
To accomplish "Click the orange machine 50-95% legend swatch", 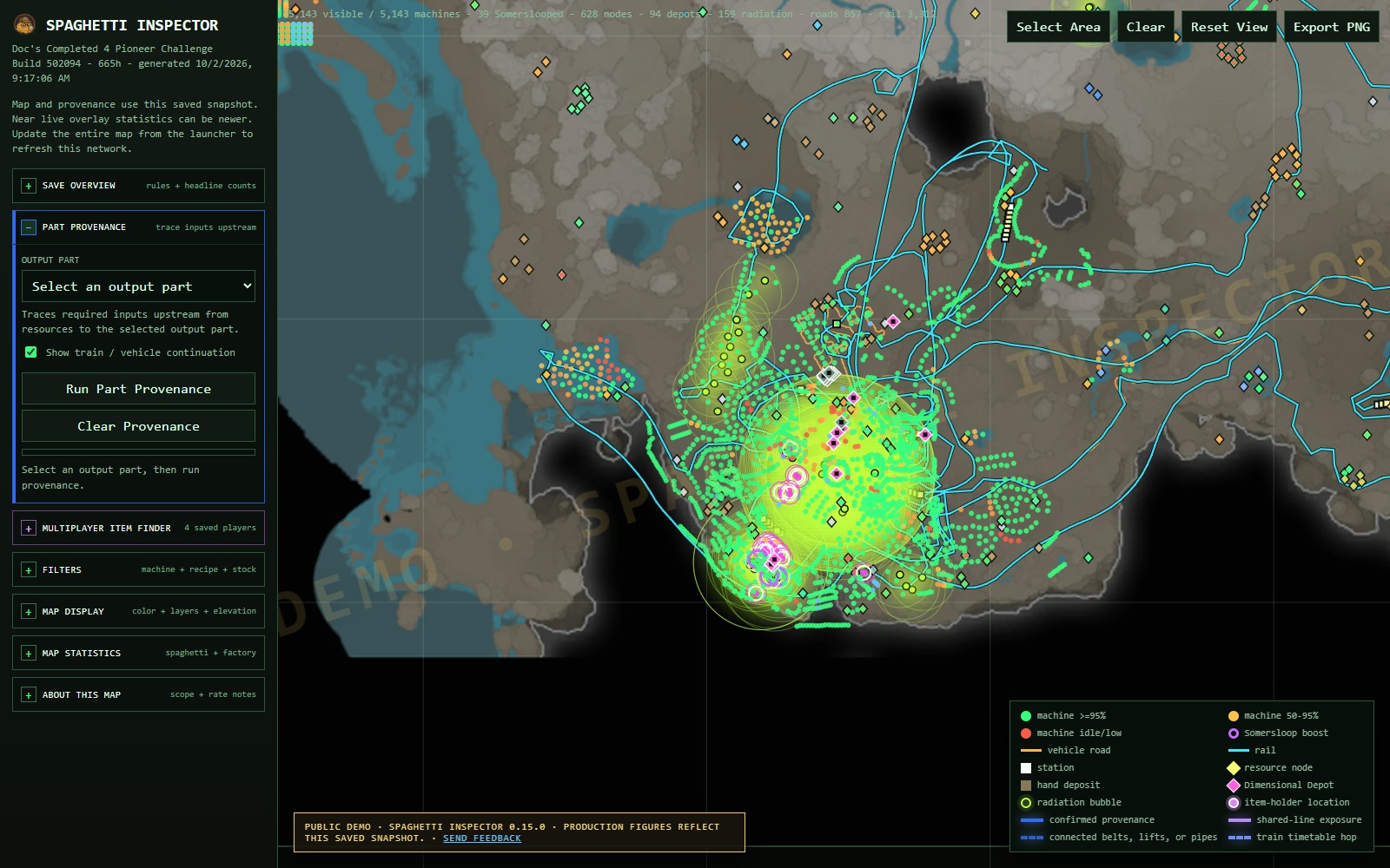I will coord(1233,716).
